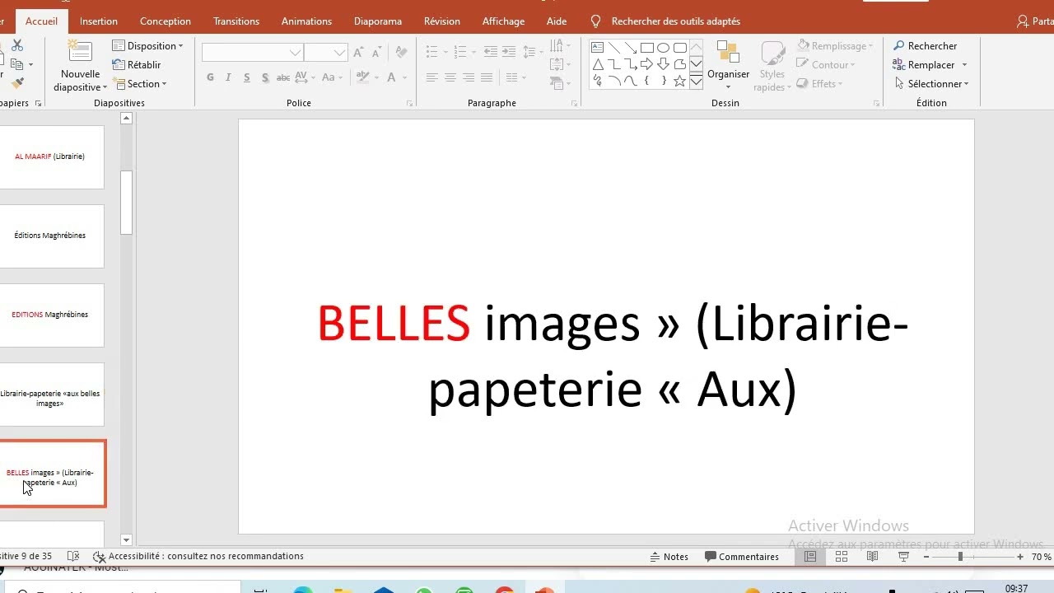Toggle italic I formatting
1054x593 pixels.
coord(228,77)
